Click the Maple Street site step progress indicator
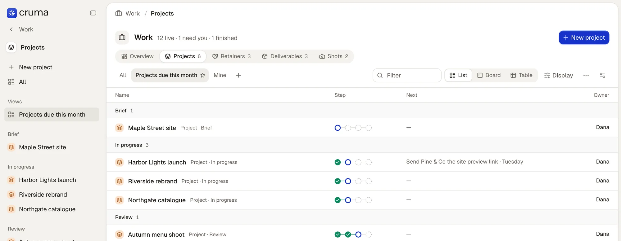The width and height of the screenshot is (621, 241). (x=353, y=128)
